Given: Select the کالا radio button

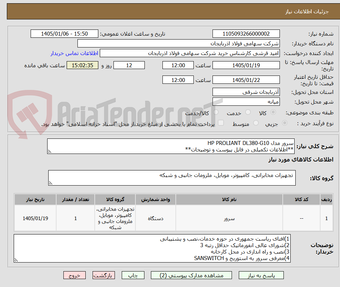Looking at the screenshot, I should pos(273,112).
